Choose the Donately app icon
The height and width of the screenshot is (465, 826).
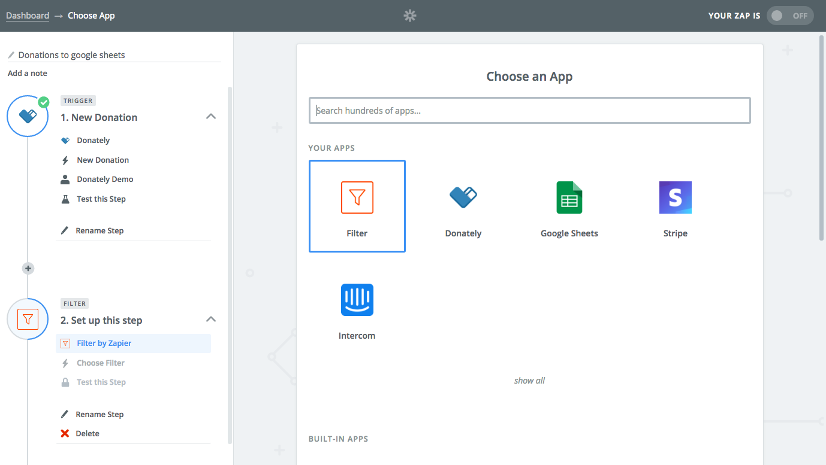tap(463, 197)
